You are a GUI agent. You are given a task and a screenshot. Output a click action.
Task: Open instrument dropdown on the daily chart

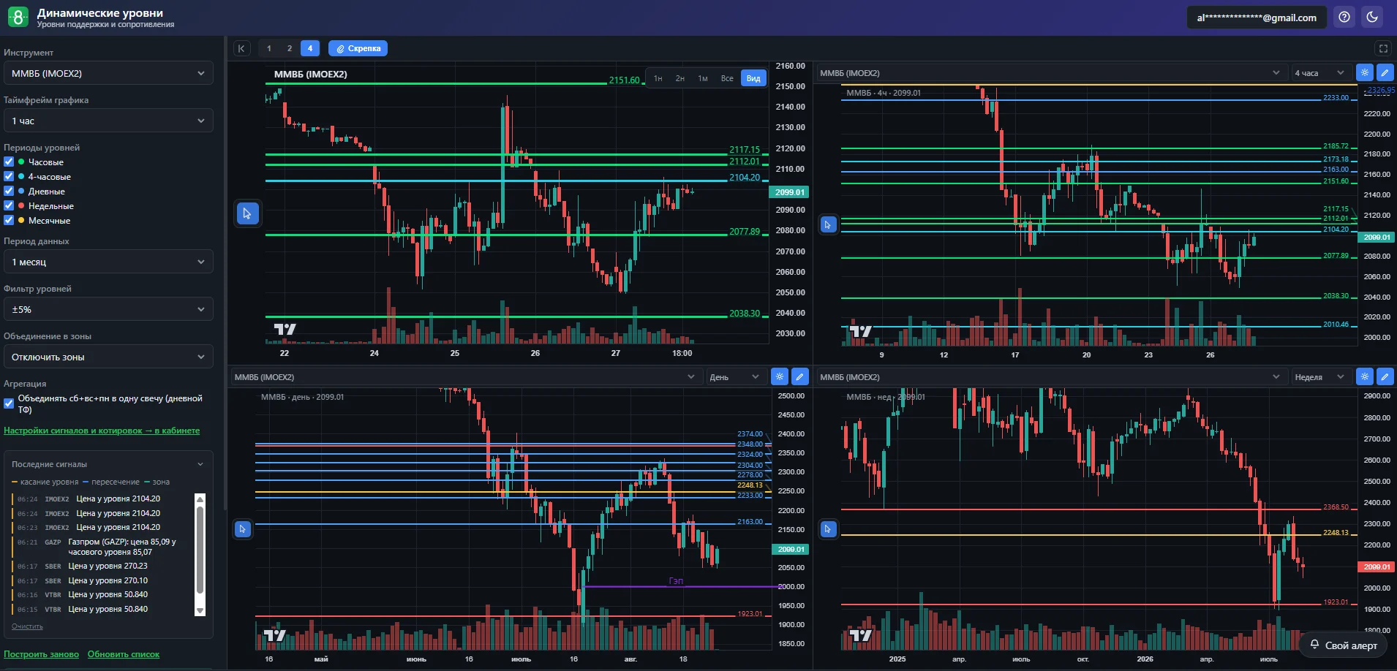coord(465,377)
